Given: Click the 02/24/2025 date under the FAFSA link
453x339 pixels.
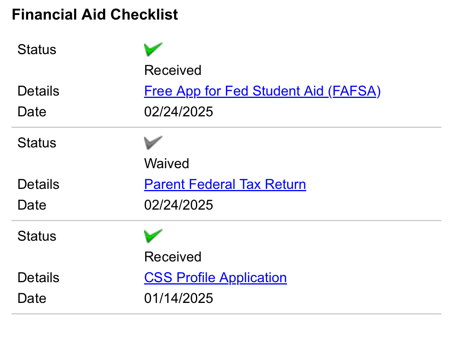Looking at the screenshot, I should [x=179, y=112].
